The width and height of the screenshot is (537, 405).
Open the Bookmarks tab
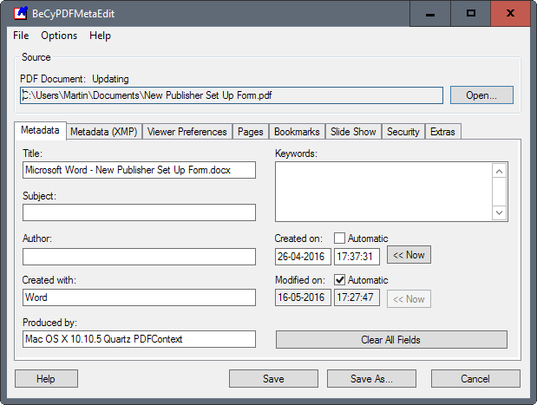(297, 132)
